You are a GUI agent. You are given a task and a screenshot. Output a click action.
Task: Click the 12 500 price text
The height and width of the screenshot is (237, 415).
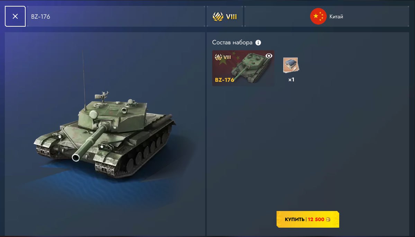[316, 219]
